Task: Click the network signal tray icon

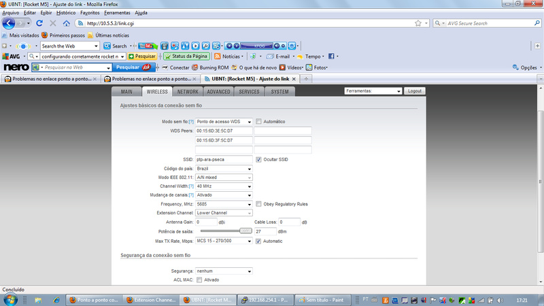Action: (x=481, y=300)
